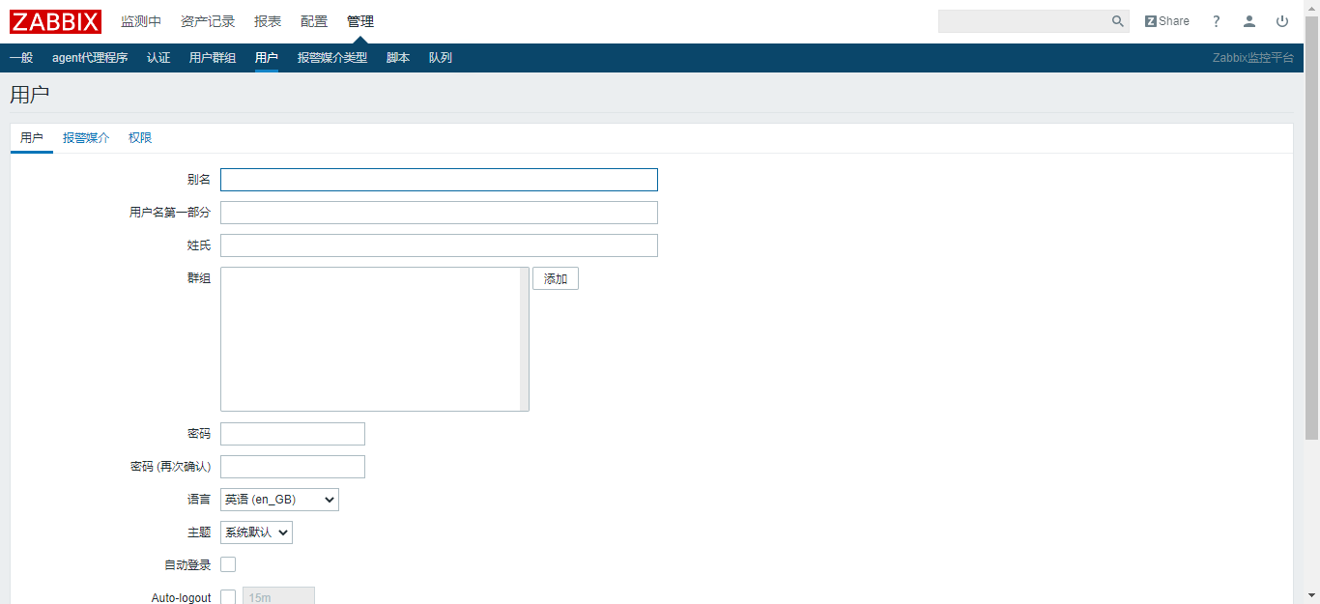Go to 认证 submenu

click(x=158, y=58)
